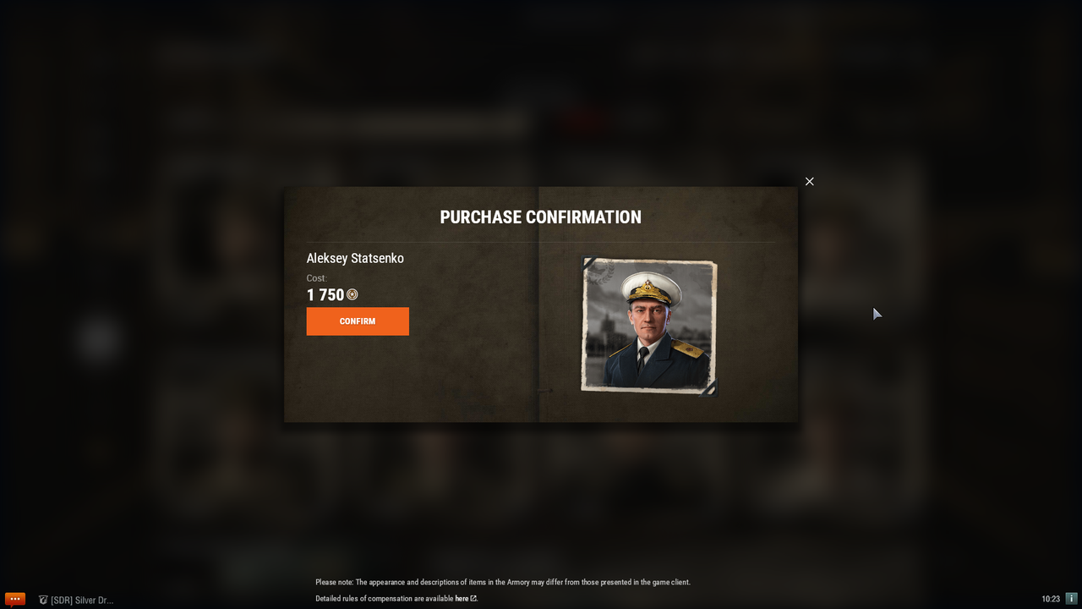Click the 10:23 clock display
This screenshot has height=609, width=1082.
click(x=1051, y=599)
